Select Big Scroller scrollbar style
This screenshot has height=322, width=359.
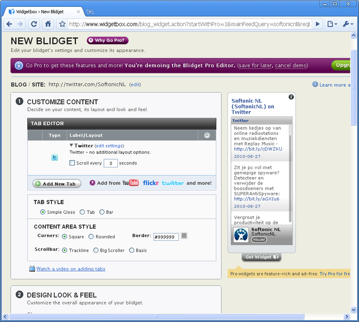coord(96,250)
